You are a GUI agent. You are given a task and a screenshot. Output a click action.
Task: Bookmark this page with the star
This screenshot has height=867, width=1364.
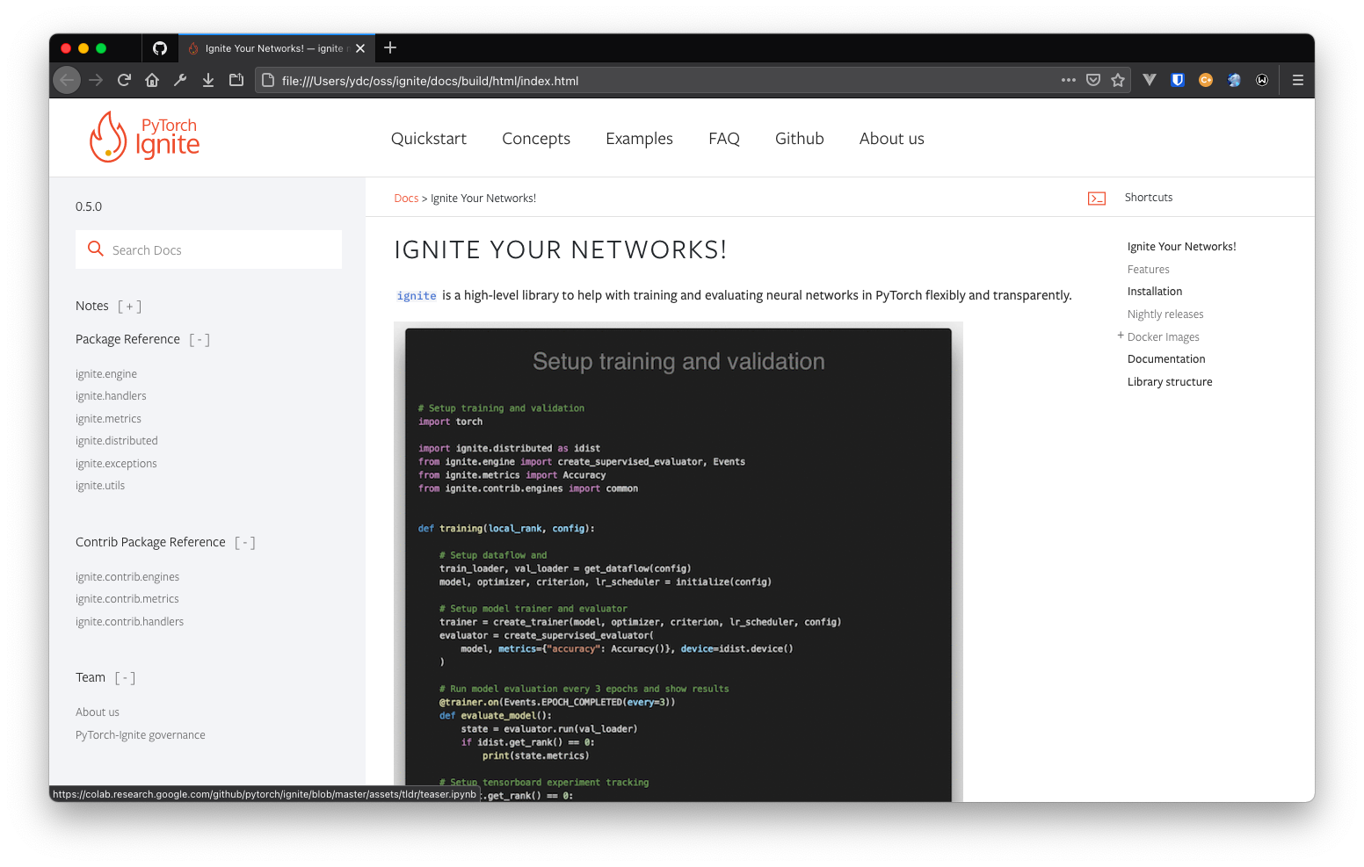pos(1118,80)
